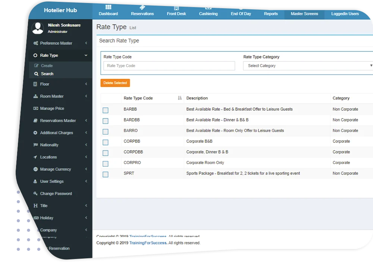This screenshot has width=373, height=262.
Task: Check the CORPRO row checkbox
Action: coord(106,164)
